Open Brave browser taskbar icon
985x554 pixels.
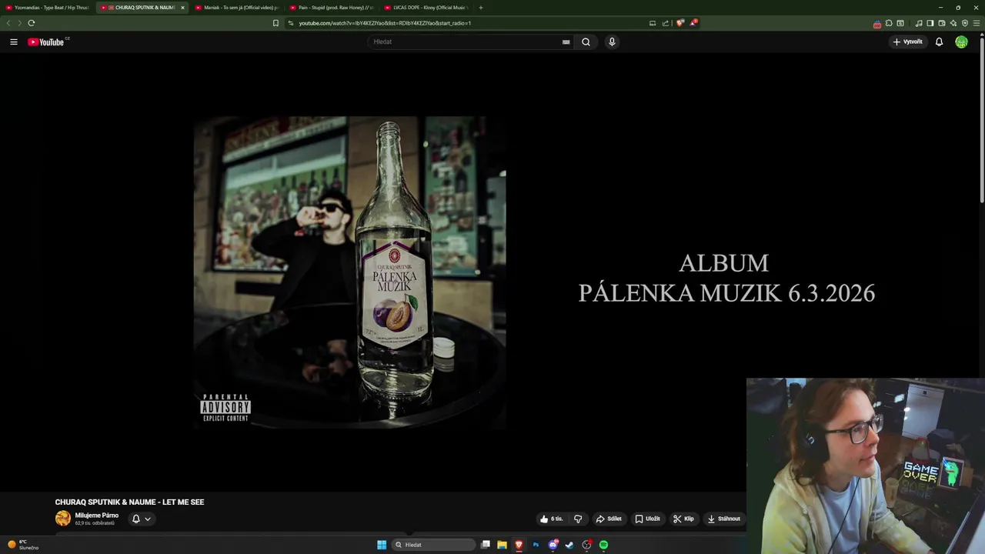(519, 545)
